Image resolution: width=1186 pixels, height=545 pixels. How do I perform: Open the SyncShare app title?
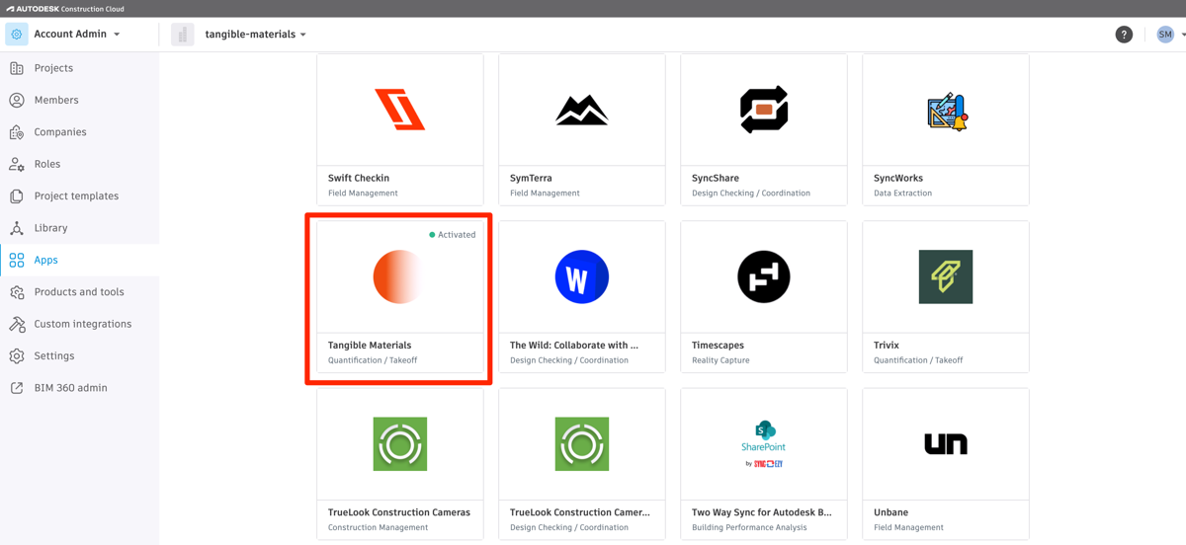(716, 178)
